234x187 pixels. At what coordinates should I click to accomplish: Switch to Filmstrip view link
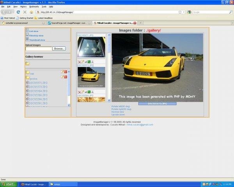pos(36,35)
